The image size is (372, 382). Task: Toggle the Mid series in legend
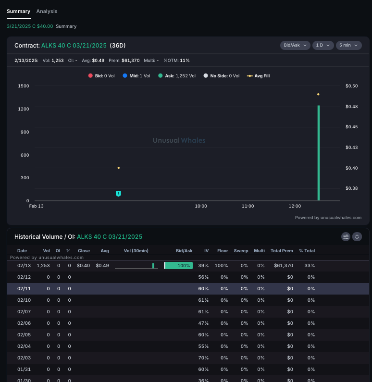(136, 76)
